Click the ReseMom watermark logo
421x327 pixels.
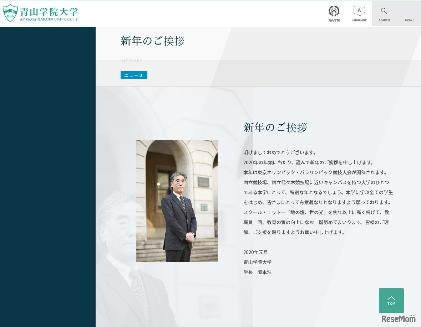[399, 320]
